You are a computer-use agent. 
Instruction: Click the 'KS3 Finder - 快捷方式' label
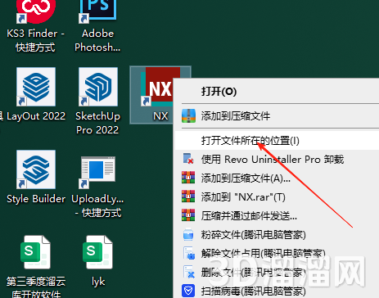point(35,40)
